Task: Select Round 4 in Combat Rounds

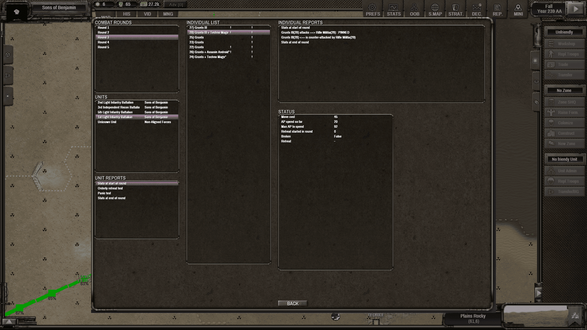Action: click(104, 42)
